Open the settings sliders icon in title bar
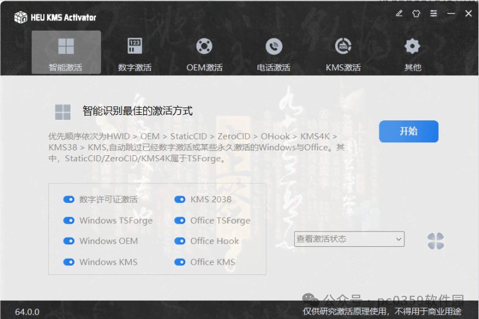 coord(434,13)
